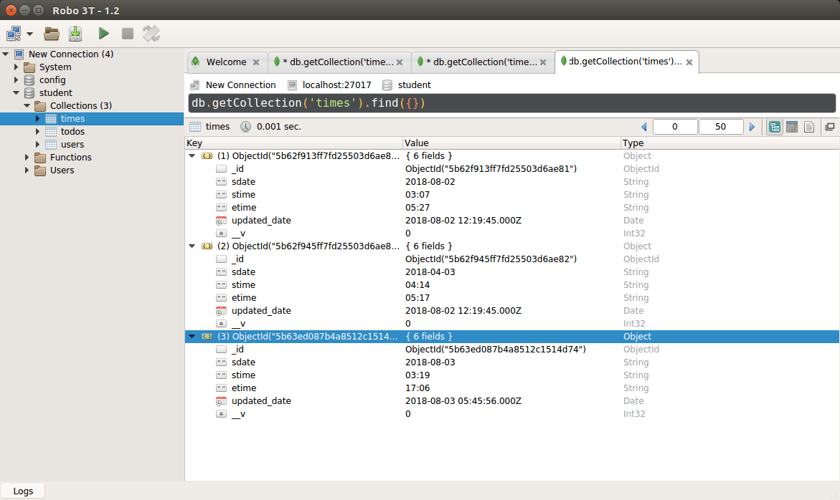Click inside the query editor text area
Screen dimensions: 840x500
coord(430,102)
